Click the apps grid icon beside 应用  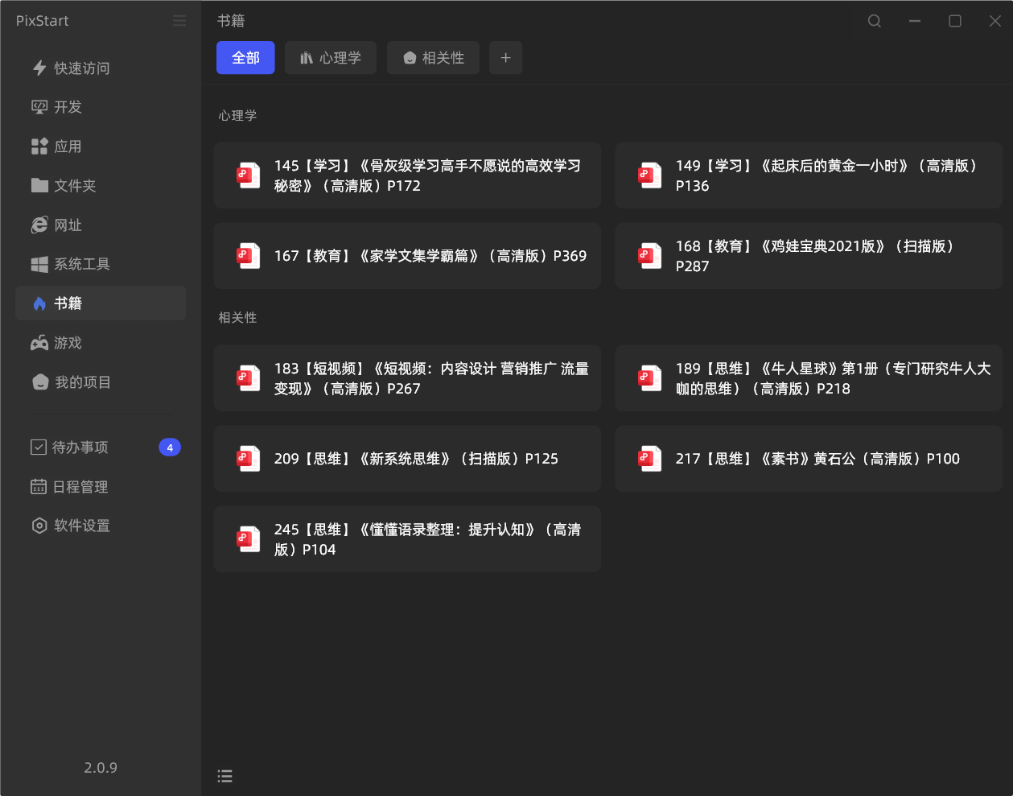tap(39, 146)
